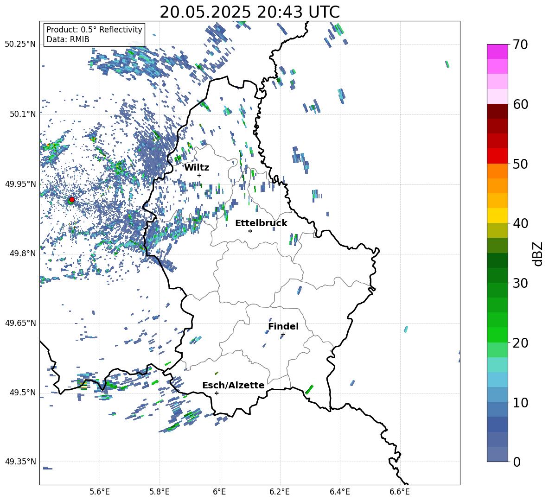Click the dark maroon colorbar segment below 60
Screen dimensions: 549x501
497,111
